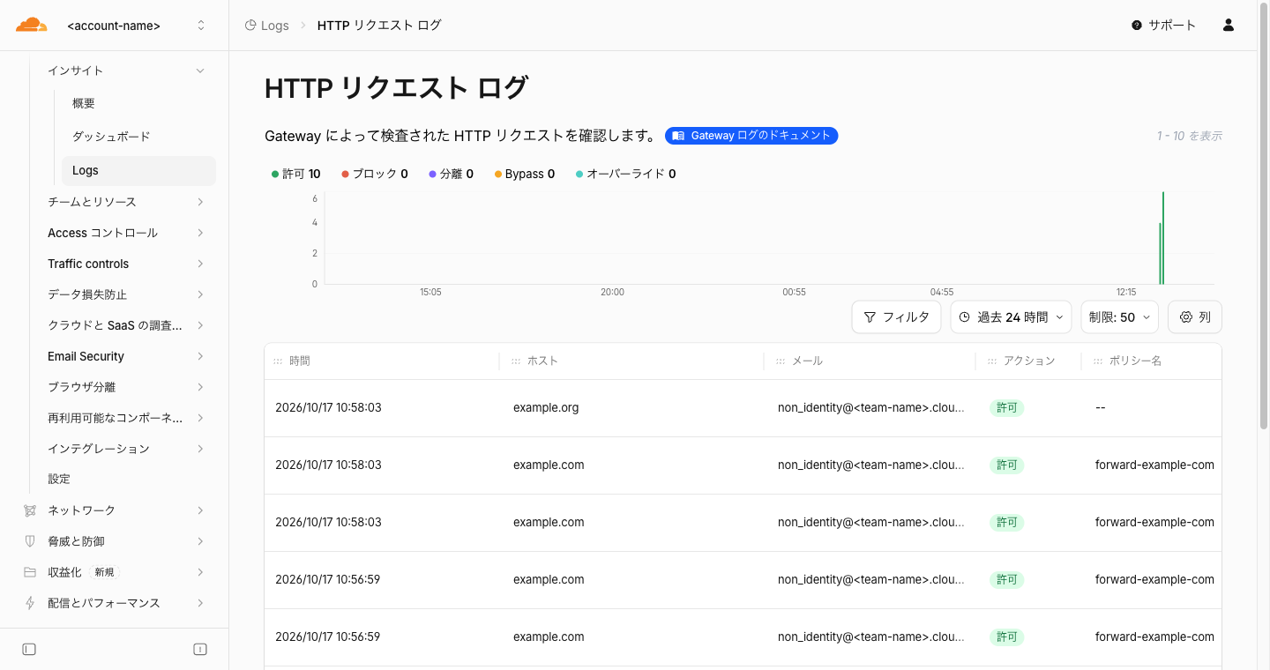Viewport: 1270px width, 670px height.
Task: Expand Access コントロール section
Action: [126, 233]
